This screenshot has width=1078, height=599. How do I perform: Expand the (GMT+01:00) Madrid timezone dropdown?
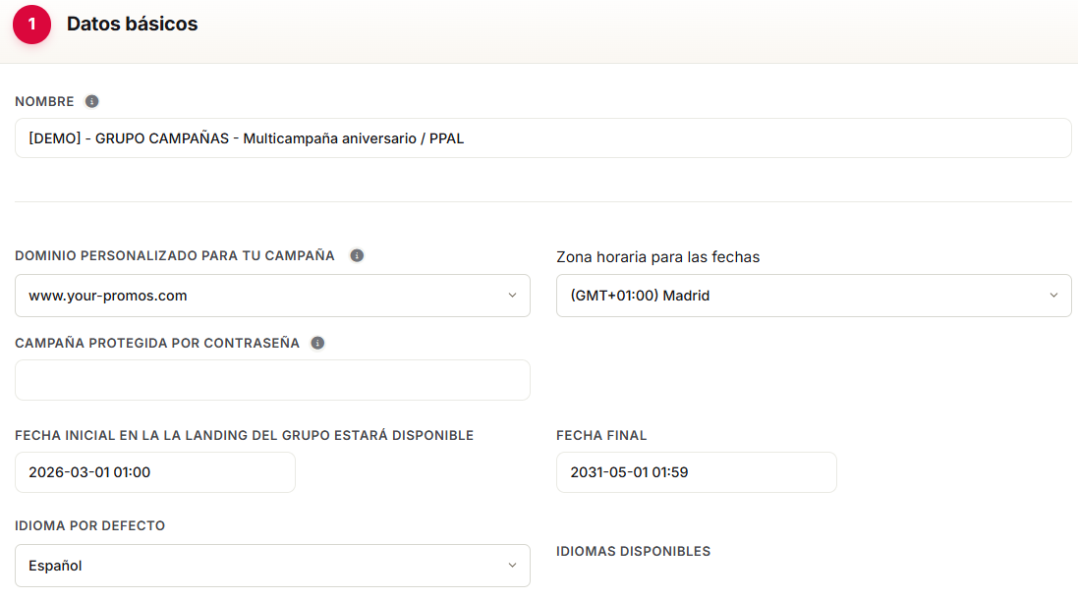(x=814, y=296)
